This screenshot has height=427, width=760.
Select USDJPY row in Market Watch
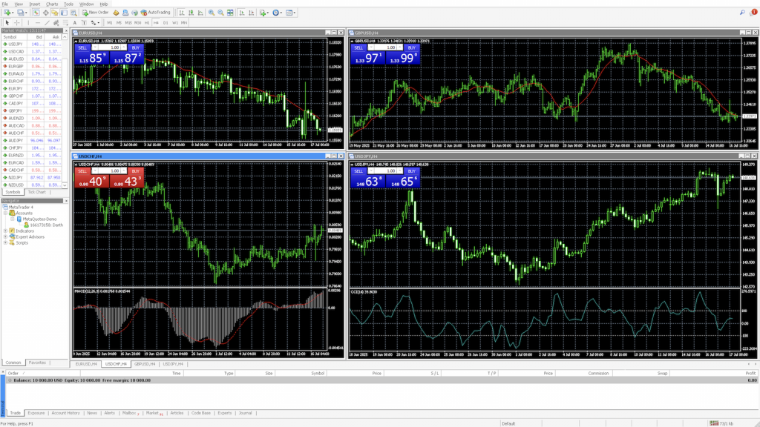click(x=32, y=44)
